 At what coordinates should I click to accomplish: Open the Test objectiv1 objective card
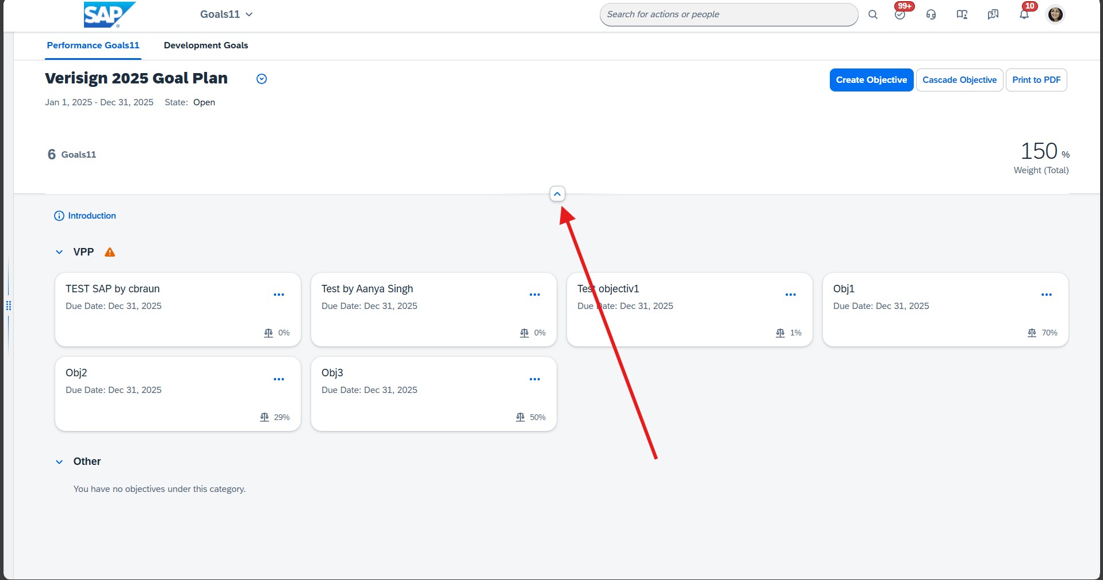tap(690, 310)
